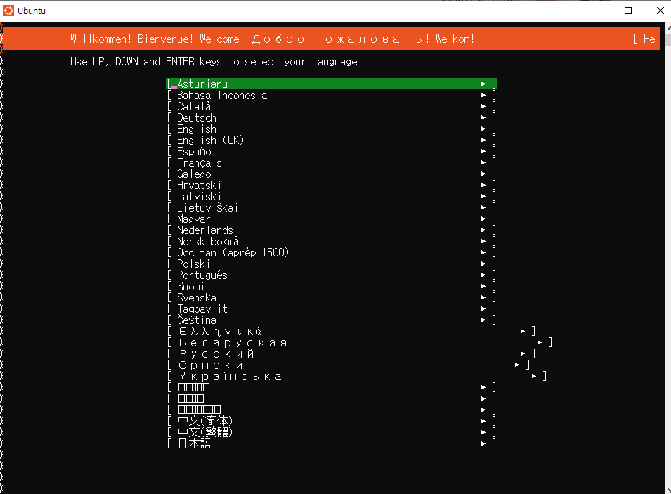
Task: Select Русский language
Action: [x=351, y=353]
